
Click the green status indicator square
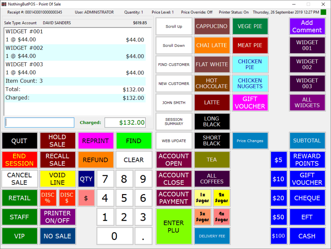click(x=323, y=12)
